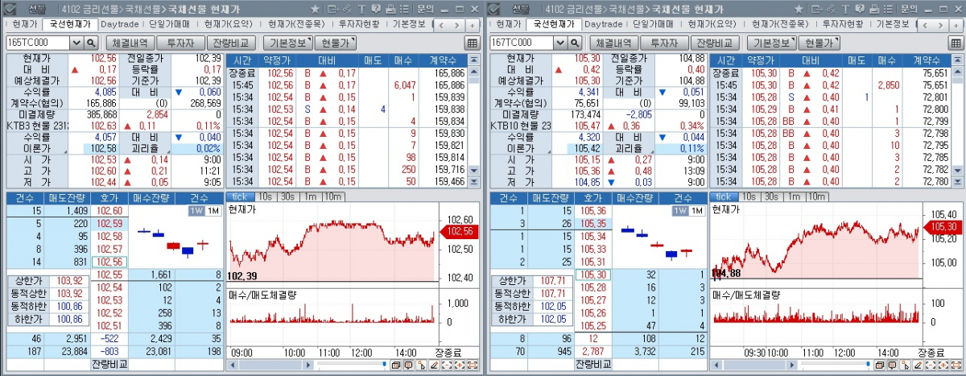The height and width of the screenshot is (376, 966).
Task: Click the 165TC000 code input field
Action: pyautogui.click(x=38, y=43)
